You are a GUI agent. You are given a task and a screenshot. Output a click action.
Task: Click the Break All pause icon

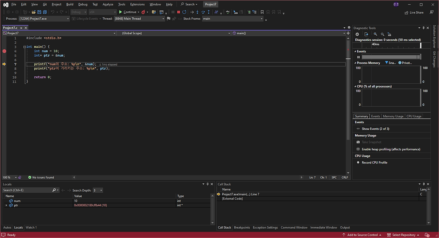pyautogui.click(x=173, y=12)
